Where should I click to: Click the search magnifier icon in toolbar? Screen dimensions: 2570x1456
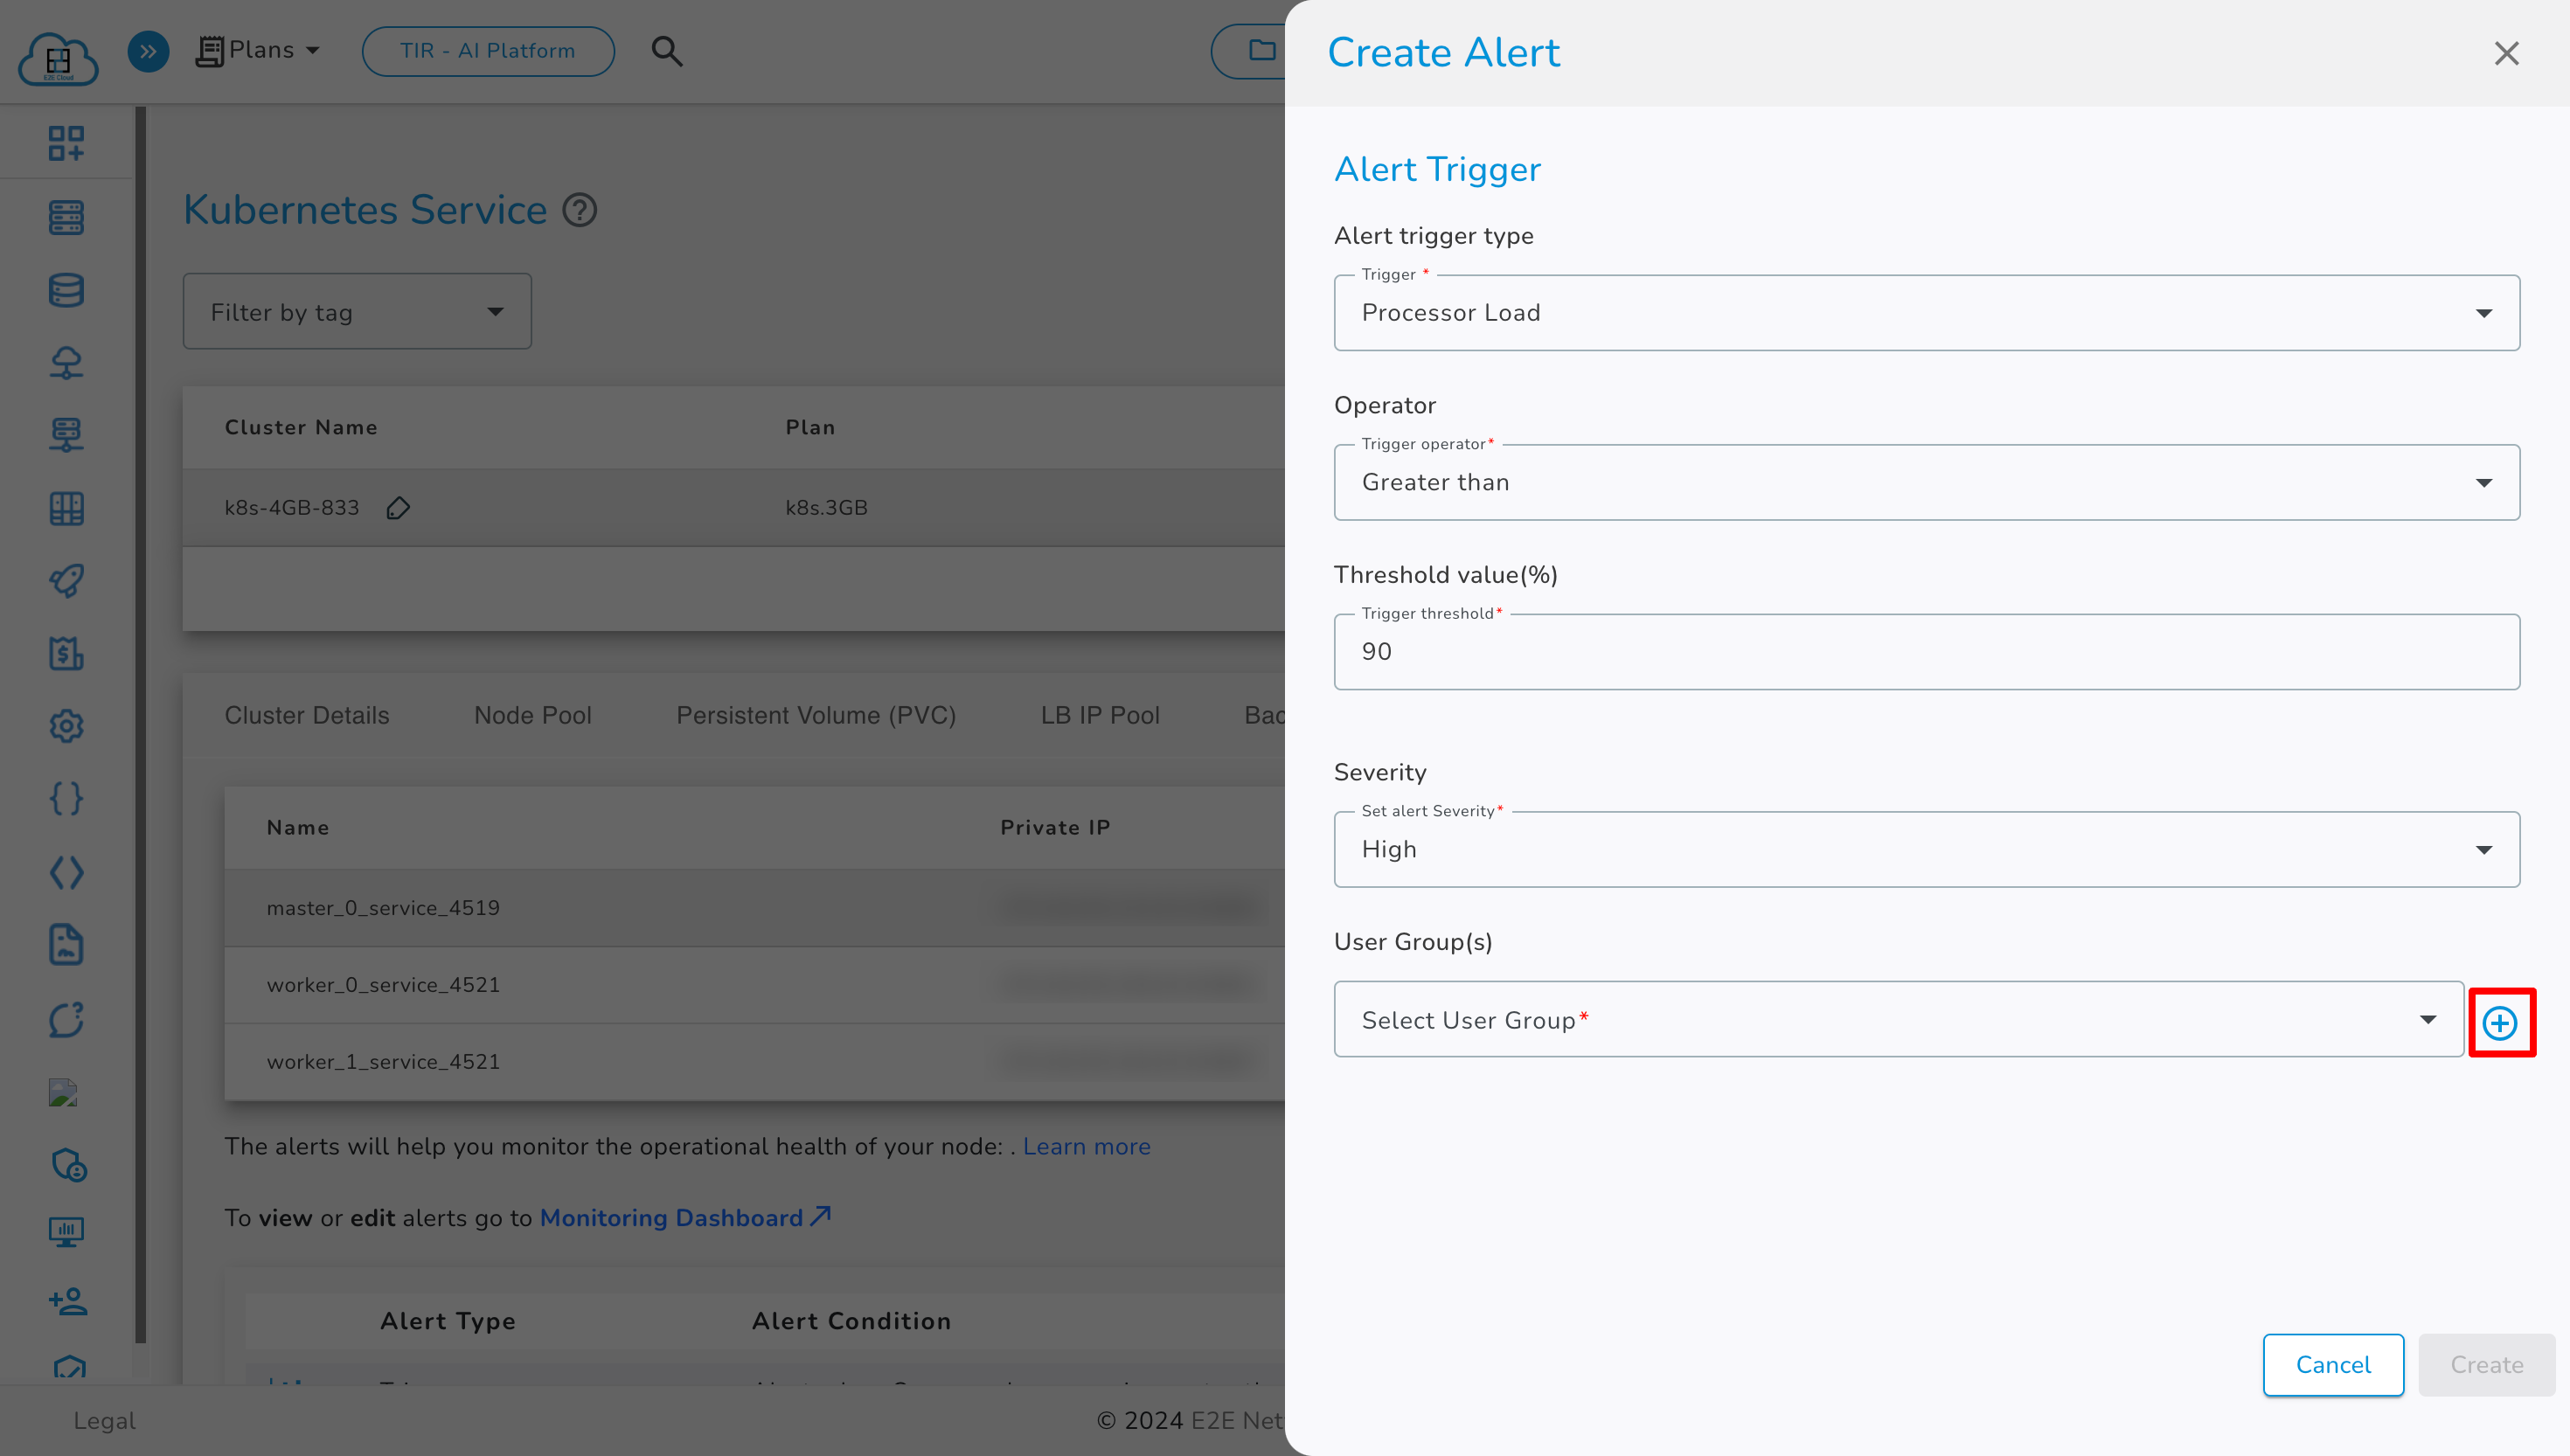(x=667, y=52)
